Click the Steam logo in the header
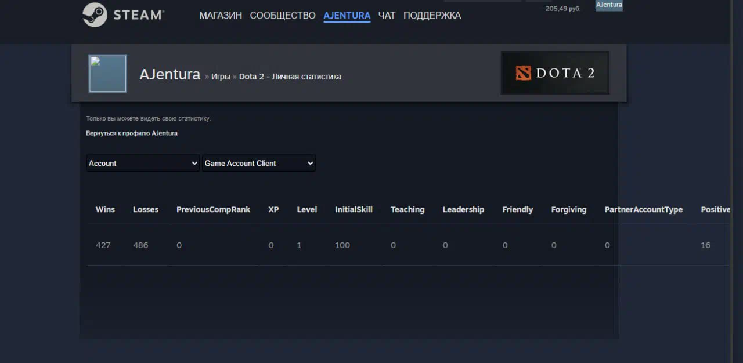This screenshot has height=363, width=743. (123, 15)
